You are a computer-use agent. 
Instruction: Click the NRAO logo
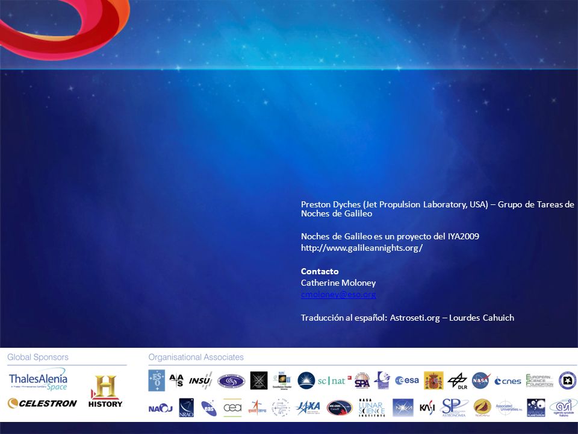click(x=186, y=408)
